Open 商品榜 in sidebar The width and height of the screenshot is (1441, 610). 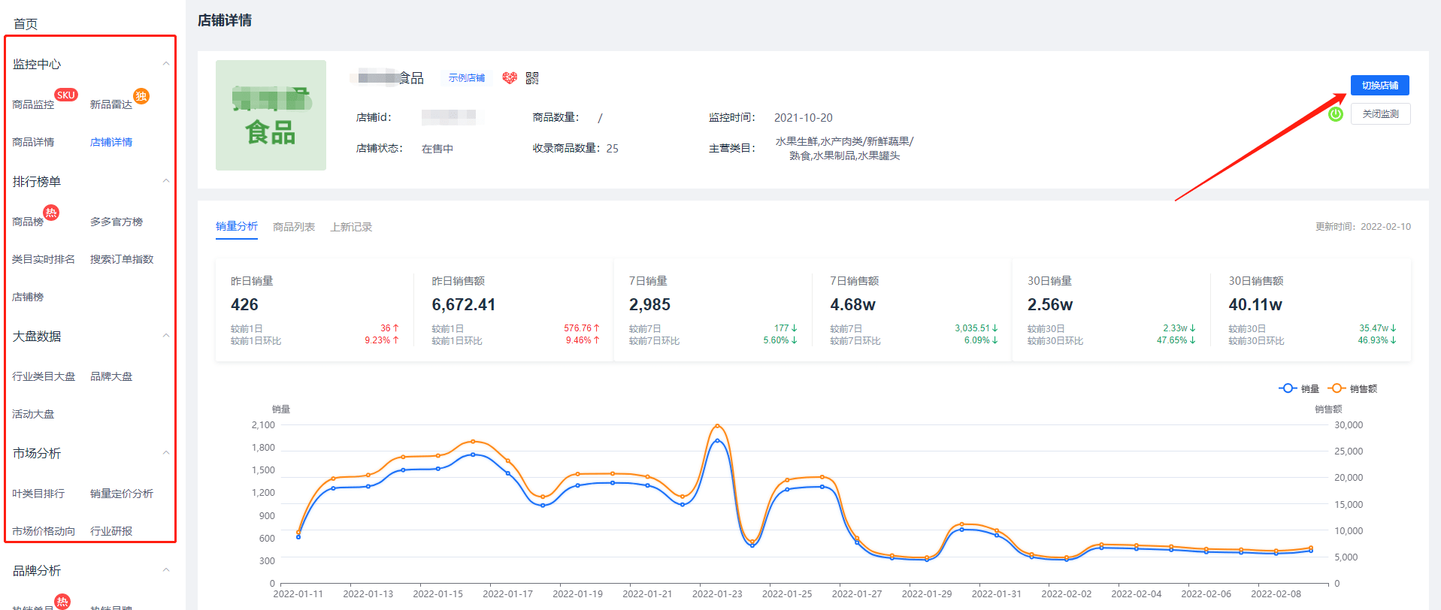[28, 222]
